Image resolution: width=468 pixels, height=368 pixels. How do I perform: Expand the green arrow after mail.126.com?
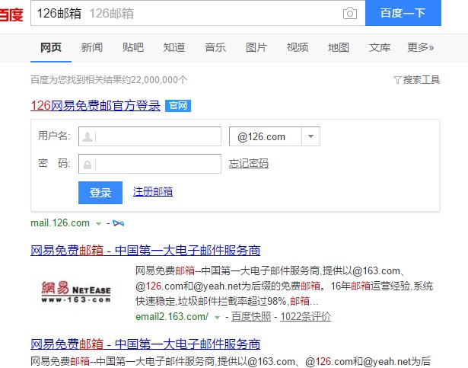pyautogui.click(x=99, y=223)
